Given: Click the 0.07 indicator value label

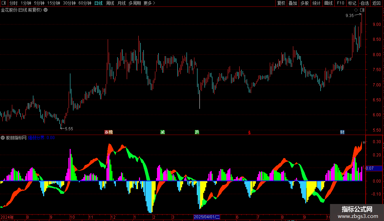Looking at the screenshot, I should 374,168.
